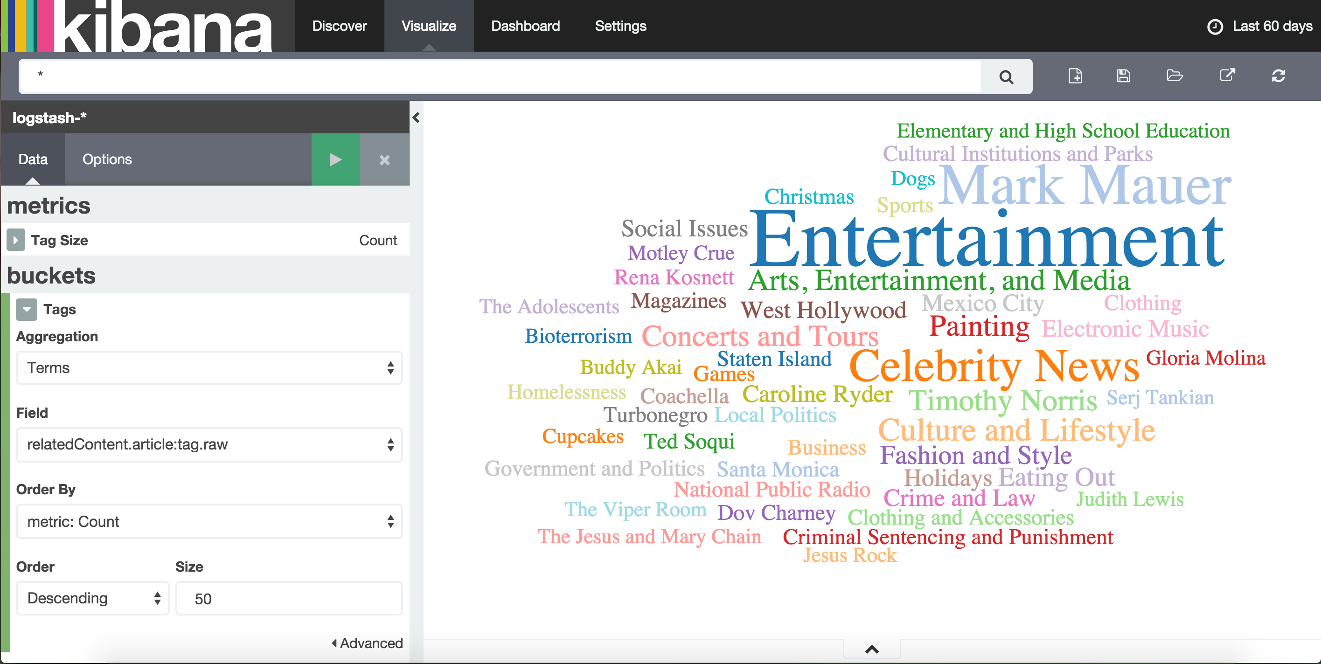Click the Electronic Music tag
This screenshot has width=1321, height=664.
pos(1125,329)
